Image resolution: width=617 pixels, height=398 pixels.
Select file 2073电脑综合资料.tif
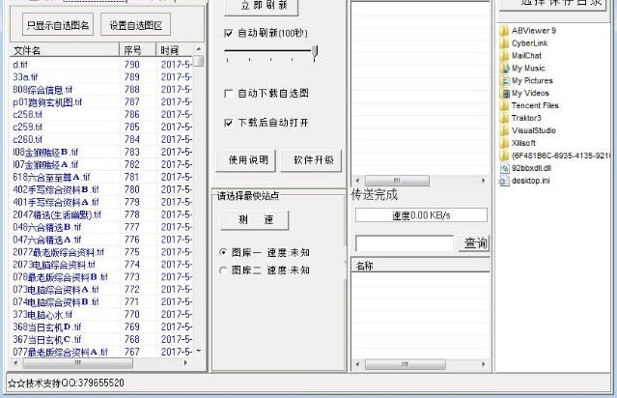[x=54, y=265]
